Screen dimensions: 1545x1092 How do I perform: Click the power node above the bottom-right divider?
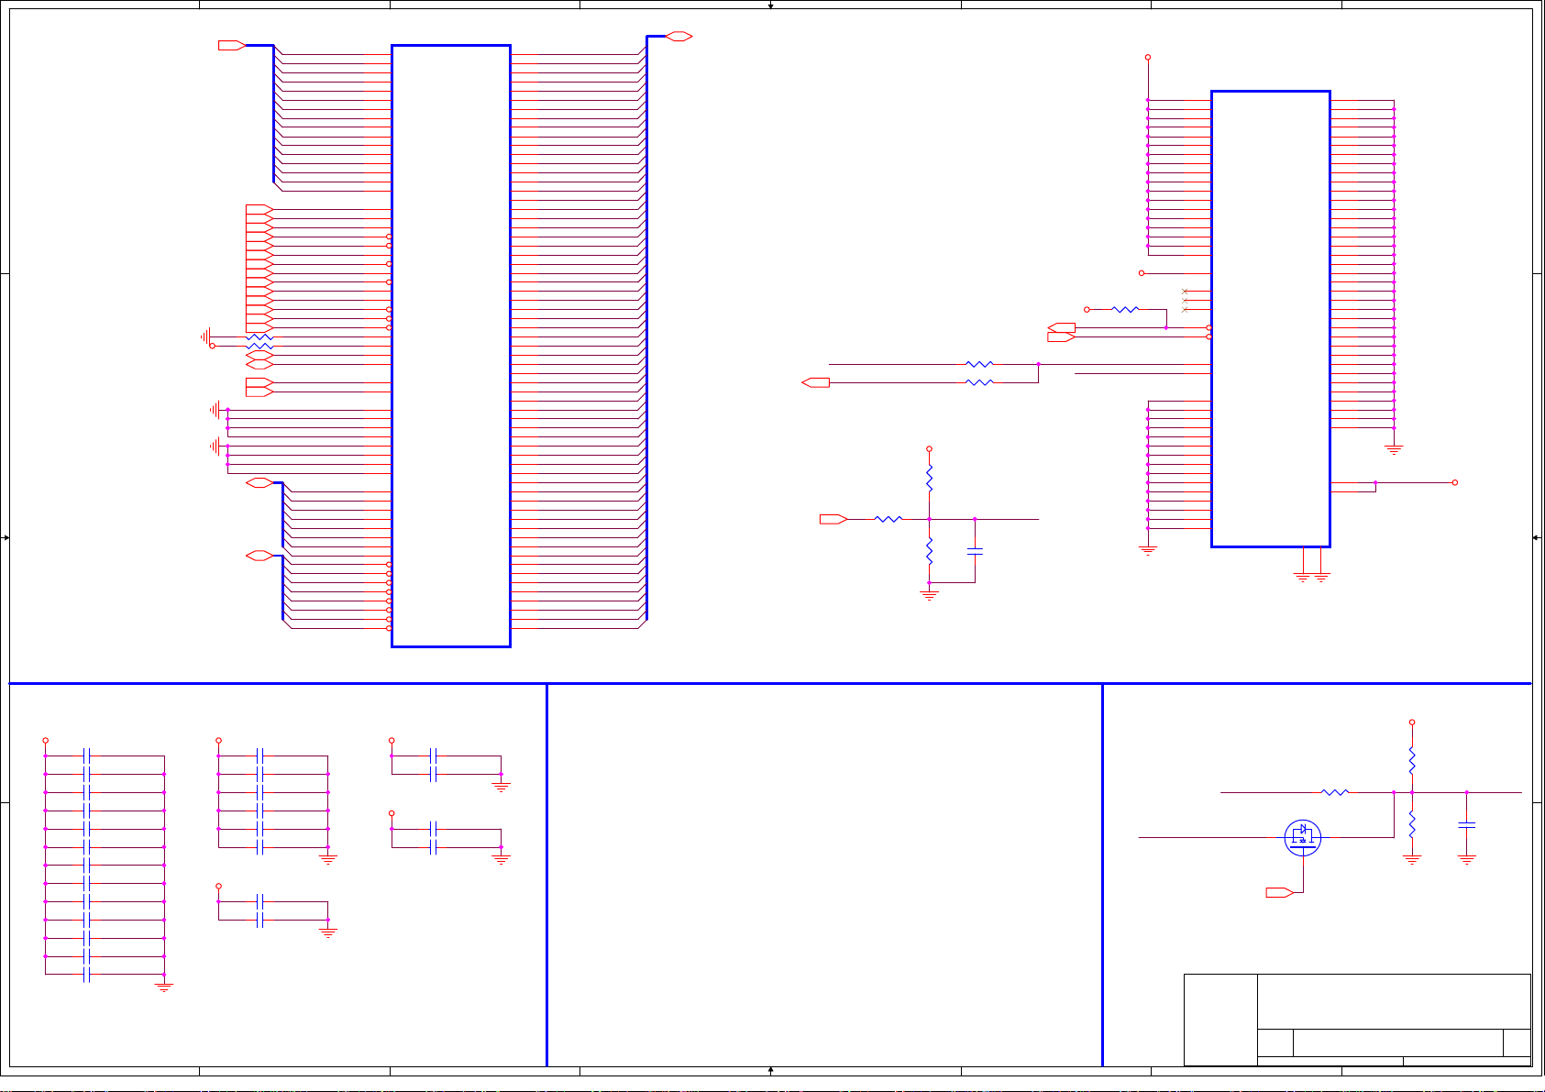coord(1412,722)
